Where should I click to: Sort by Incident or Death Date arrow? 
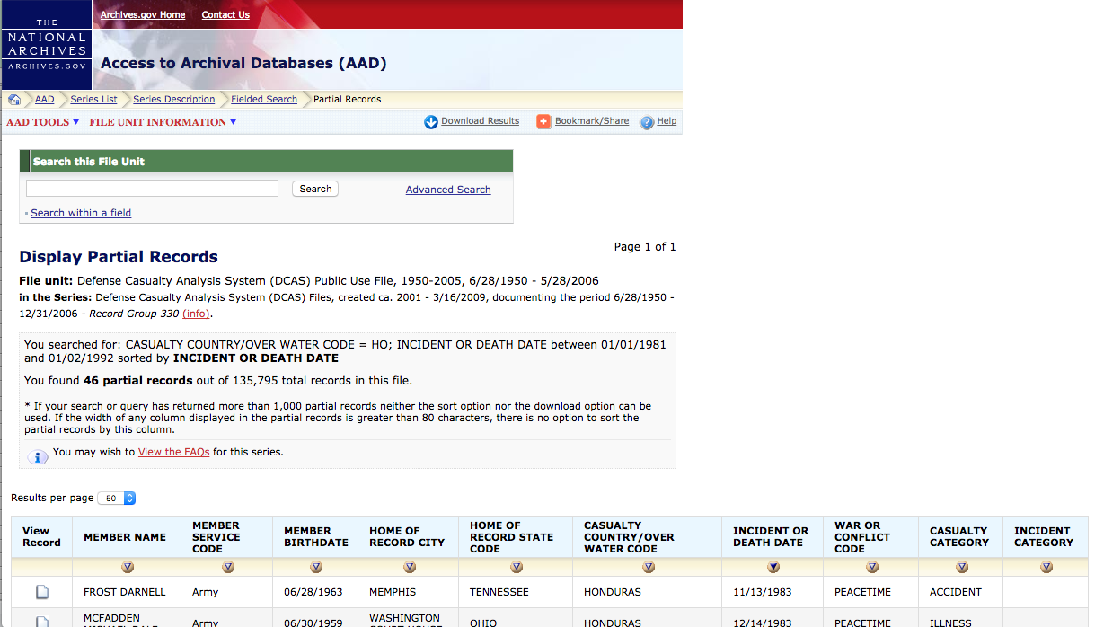773,567
